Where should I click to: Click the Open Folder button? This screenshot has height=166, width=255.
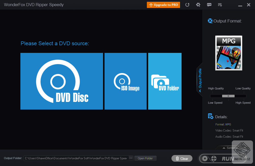(x=145, y=158)
